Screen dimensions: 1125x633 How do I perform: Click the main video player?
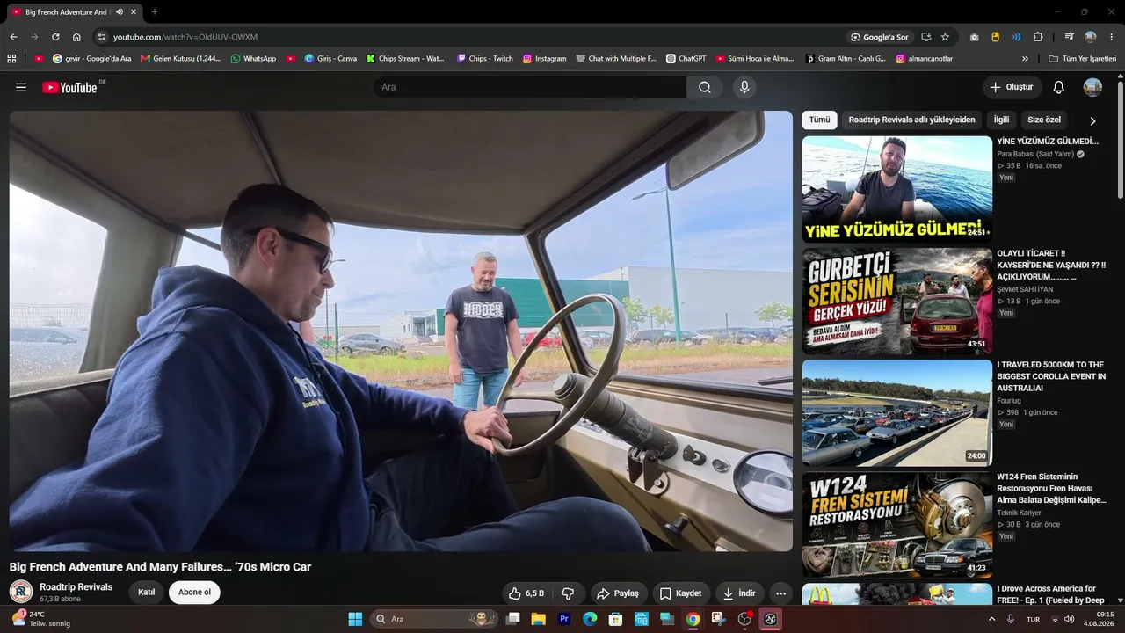pos(401,331)
